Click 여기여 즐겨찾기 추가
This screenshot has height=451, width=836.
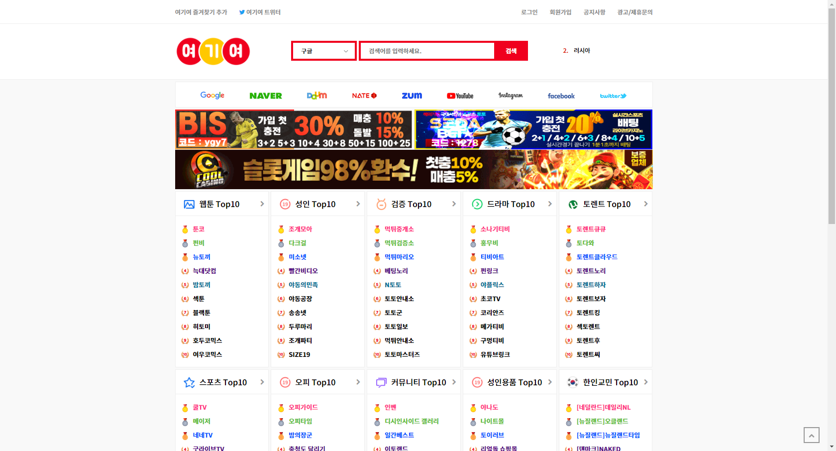tap(201, 12)
